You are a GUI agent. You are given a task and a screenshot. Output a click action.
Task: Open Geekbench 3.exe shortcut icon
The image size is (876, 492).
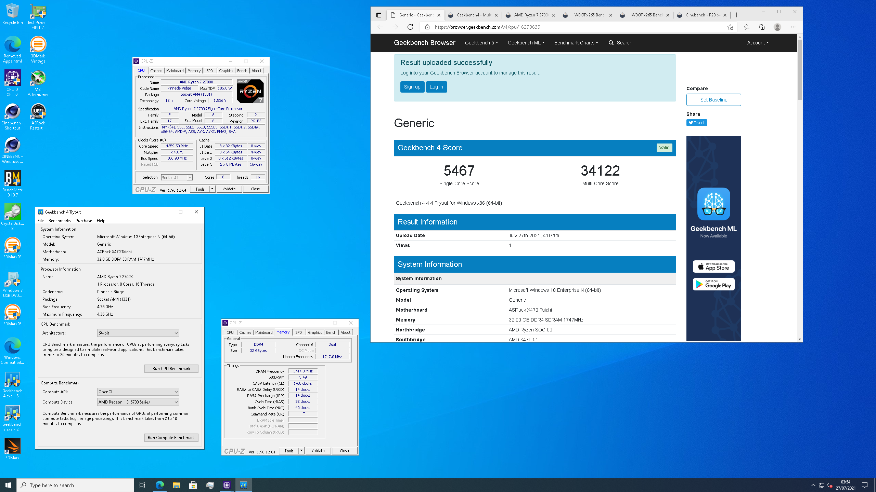click(12, 418)
